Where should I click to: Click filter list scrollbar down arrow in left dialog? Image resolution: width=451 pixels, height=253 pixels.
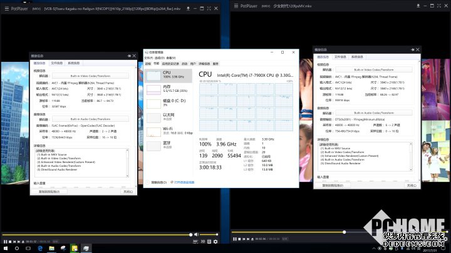127,176
